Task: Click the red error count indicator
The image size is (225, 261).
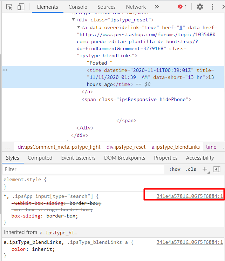Action: point(183,7)
